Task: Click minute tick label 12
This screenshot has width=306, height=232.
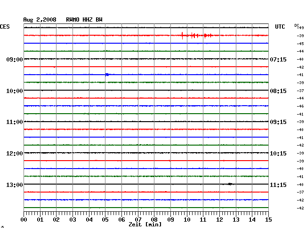Action: pos(219,219)
